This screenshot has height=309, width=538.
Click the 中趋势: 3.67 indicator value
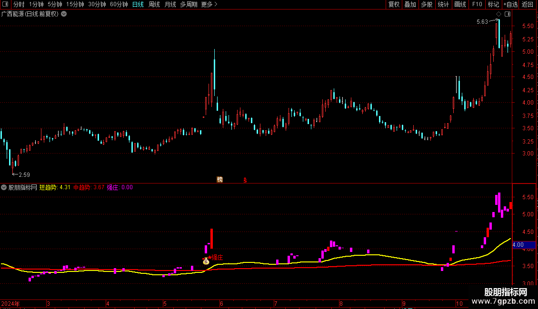click(89, 187)
